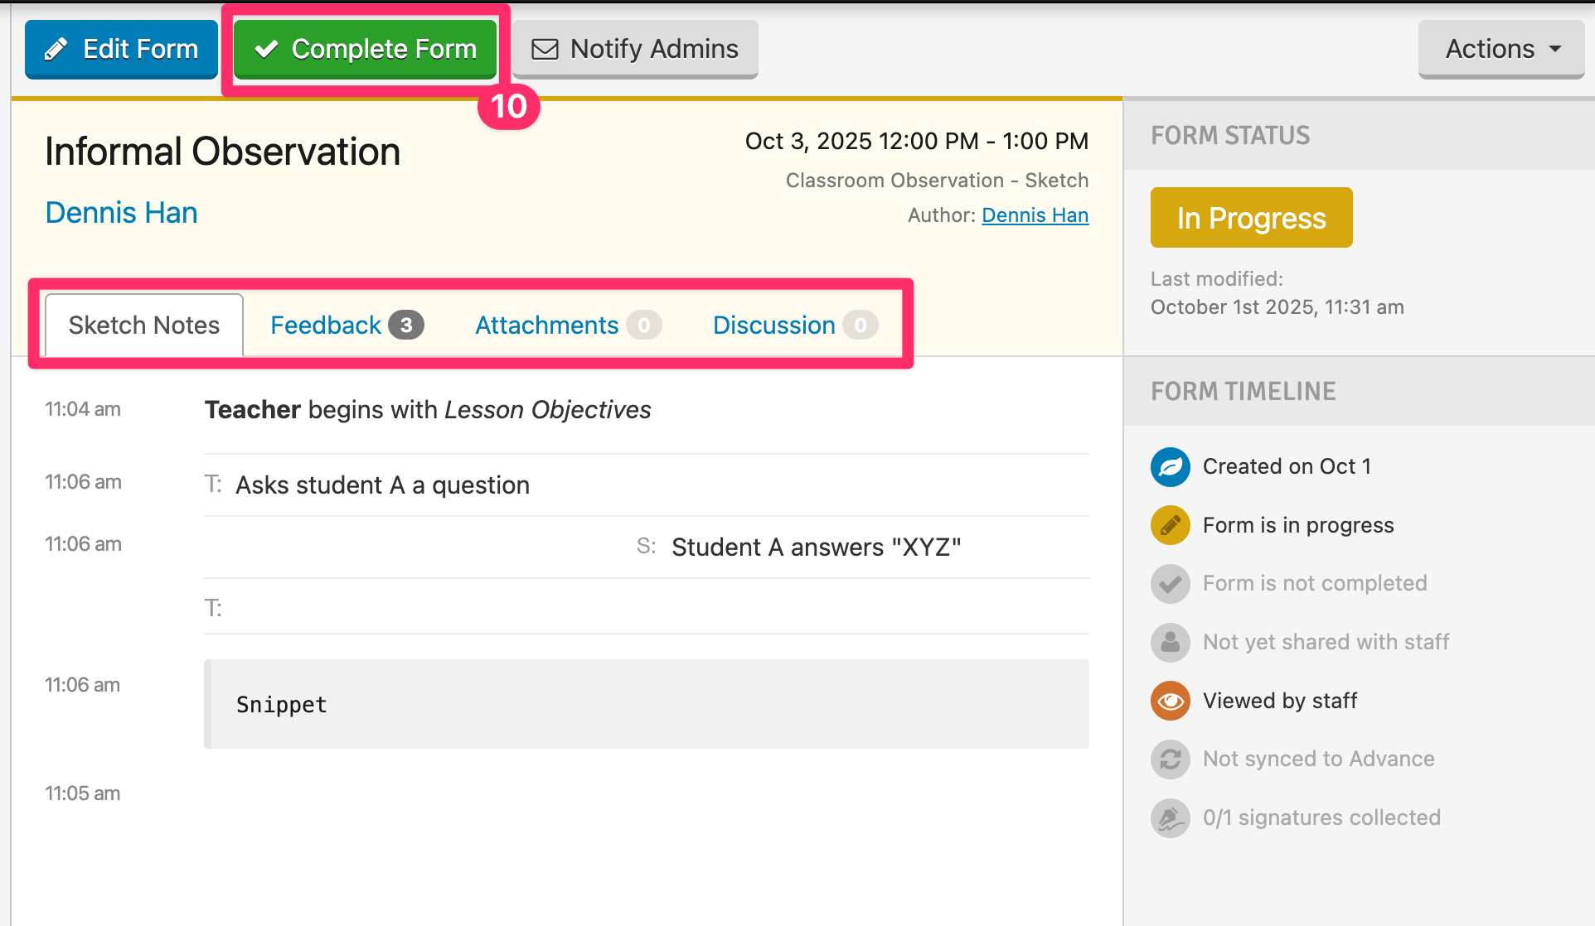Click the Classroom Observation - Sketch subtitle
This screenshot has width=1595, height=926.
click(x=937, y=181)
